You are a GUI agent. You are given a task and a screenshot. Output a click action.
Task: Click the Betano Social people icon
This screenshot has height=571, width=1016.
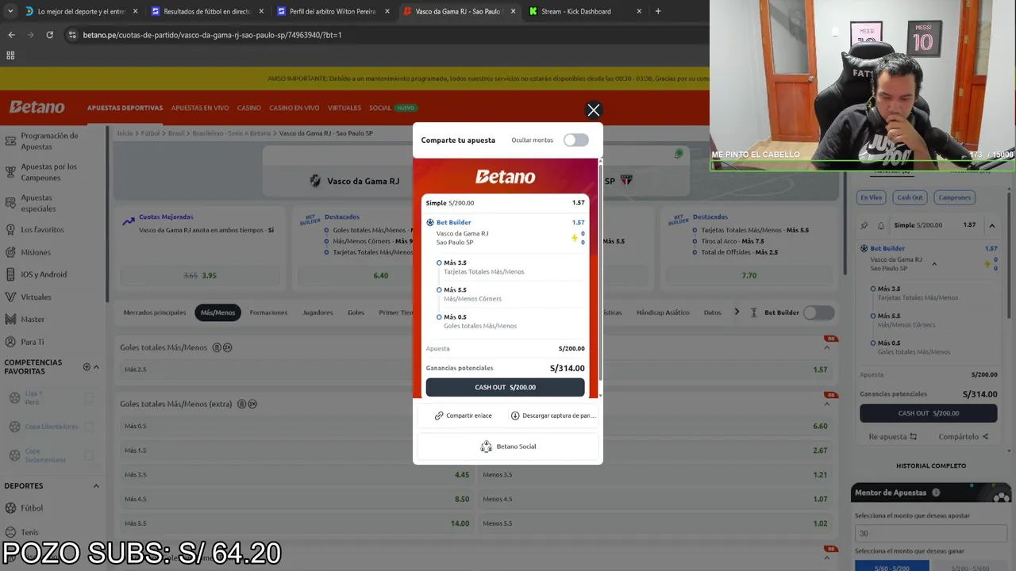(x=486, y=446)
